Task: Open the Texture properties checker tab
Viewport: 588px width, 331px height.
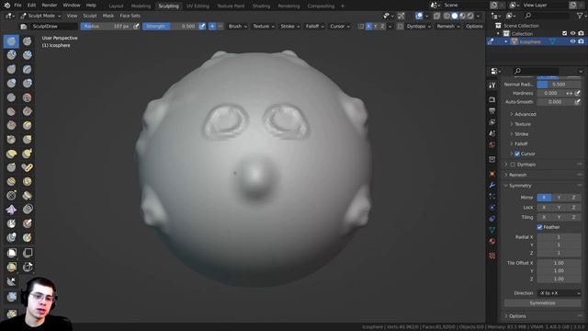Action: tap(492, 256)
